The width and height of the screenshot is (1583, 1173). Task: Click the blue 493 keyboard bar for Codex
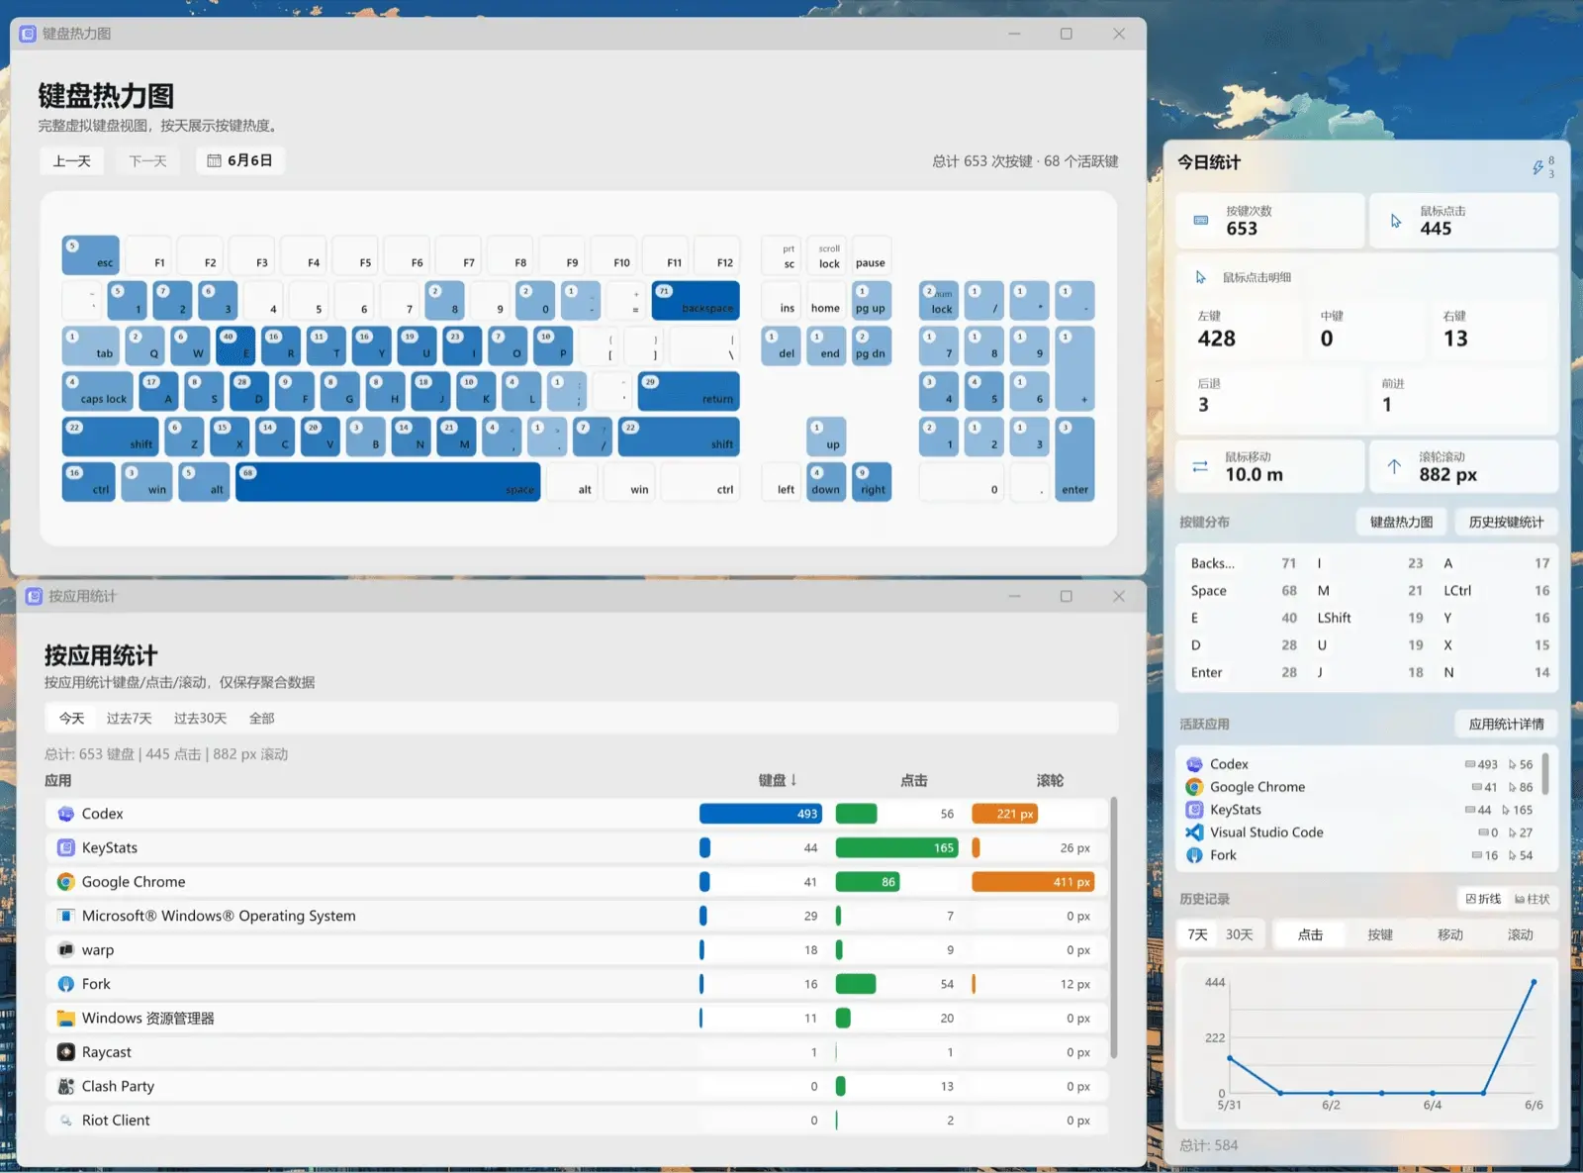tap(761, 814)
